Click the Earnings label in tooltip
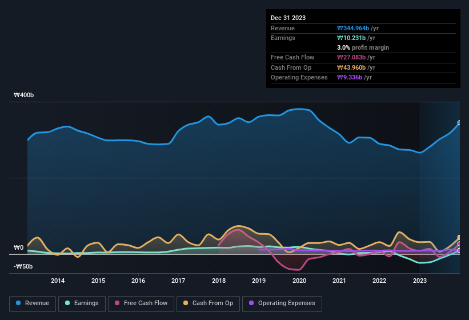The image size is (469, 320). [x=283, y=38]
